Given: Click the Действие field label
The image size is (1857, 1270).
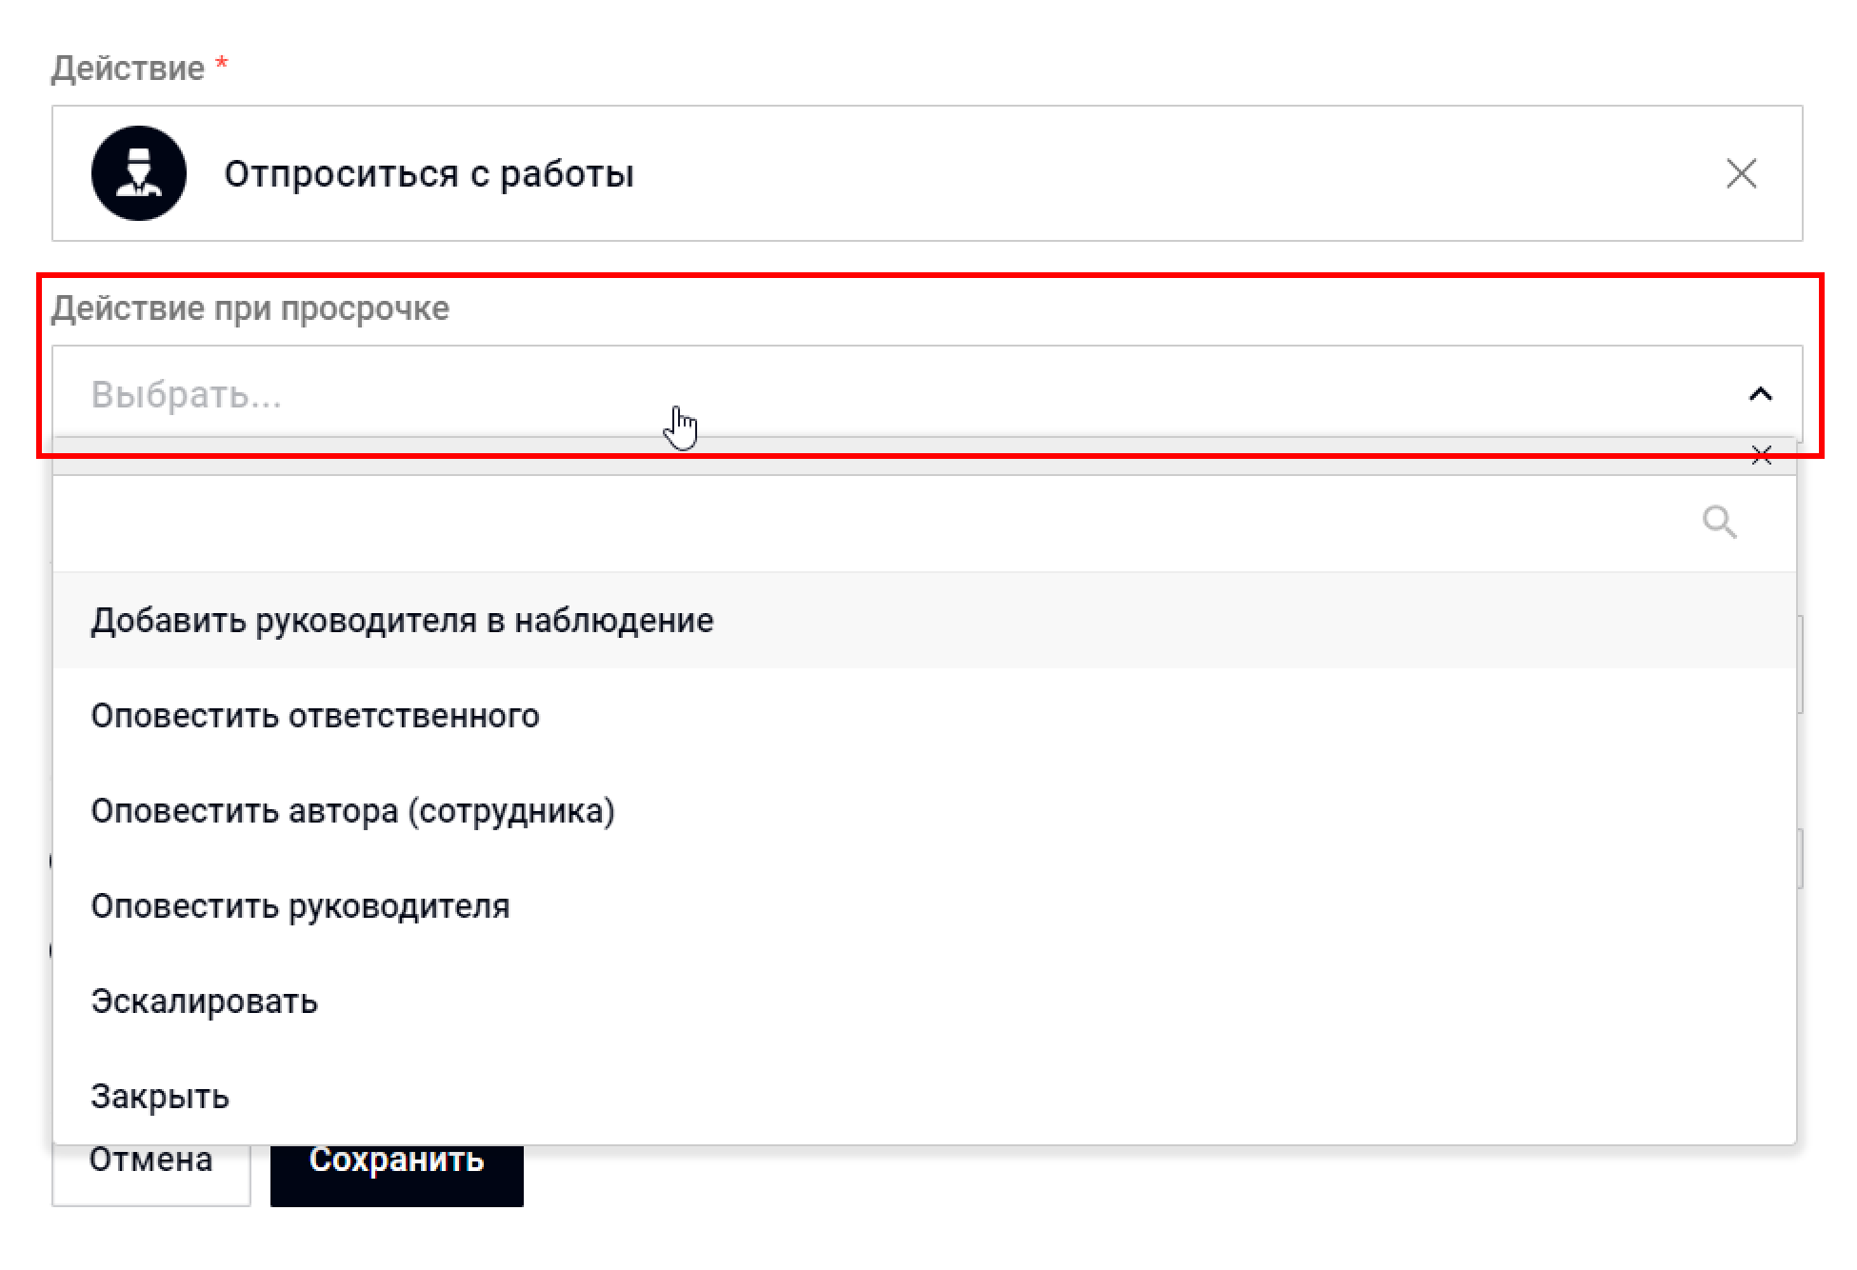Looking at the screenshot, I should click(128, 69).
